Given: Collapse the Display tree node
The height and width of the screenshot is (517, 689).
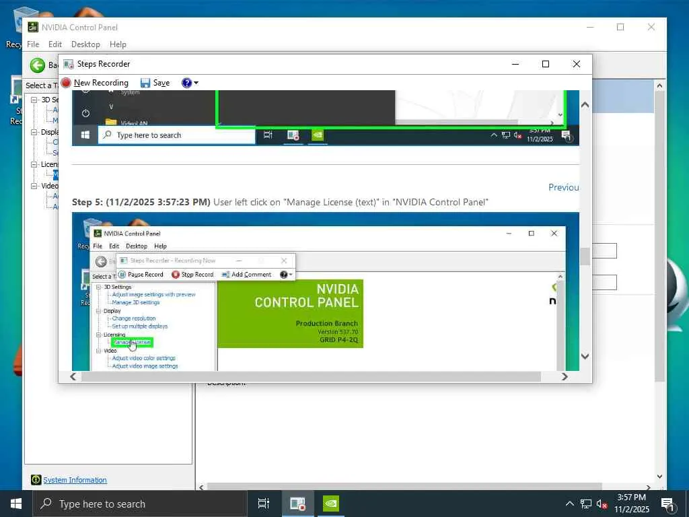Looking at the screenshot, I should click(x=34, y=132).
